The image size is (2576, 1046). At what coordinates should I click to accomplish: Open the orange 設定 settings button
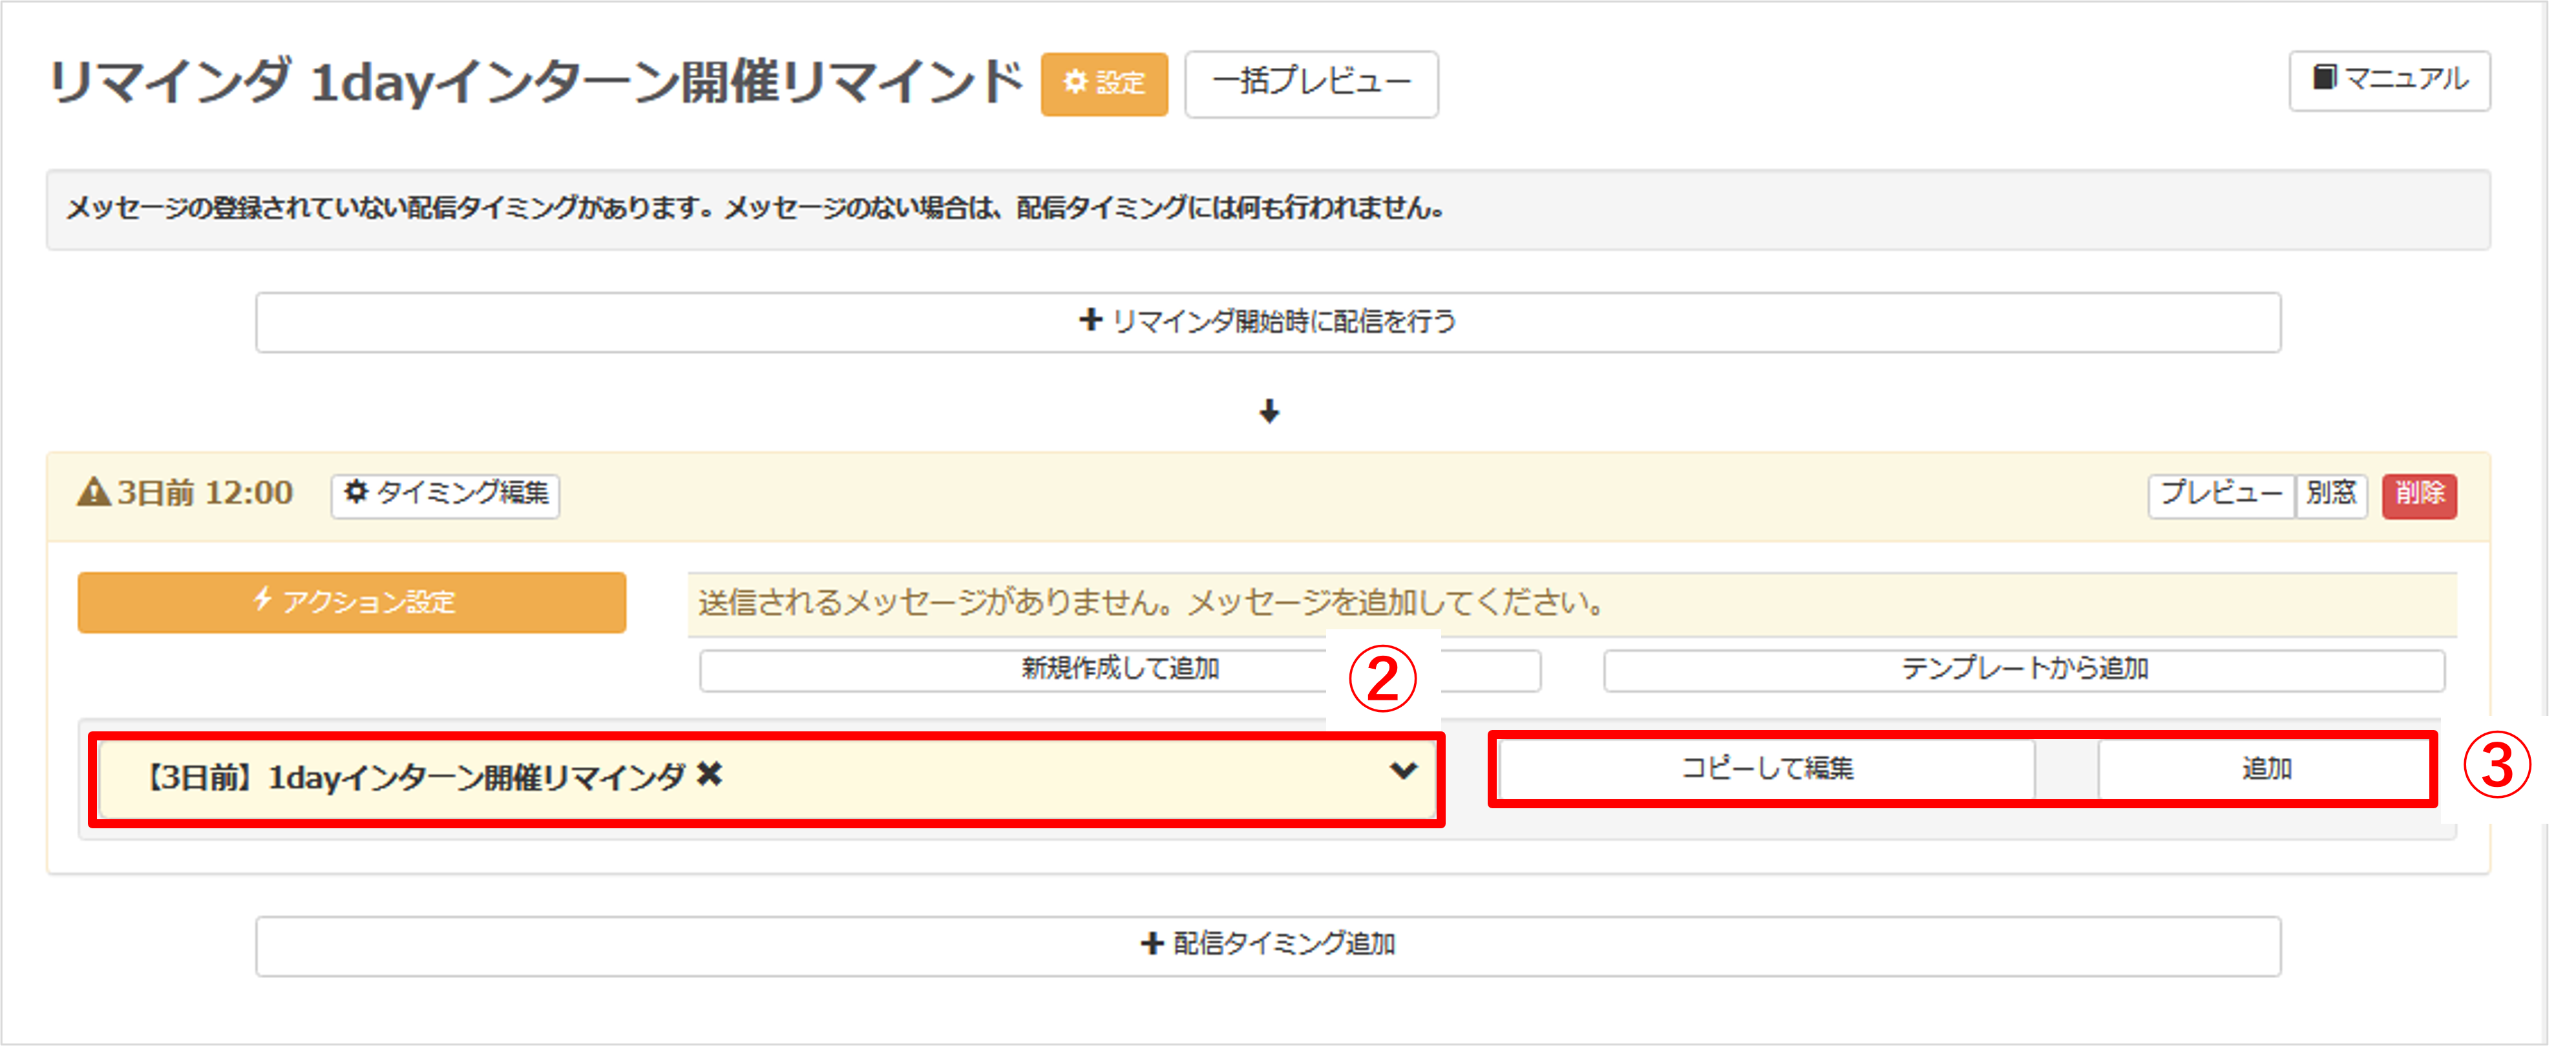[x=1104, y=84]
